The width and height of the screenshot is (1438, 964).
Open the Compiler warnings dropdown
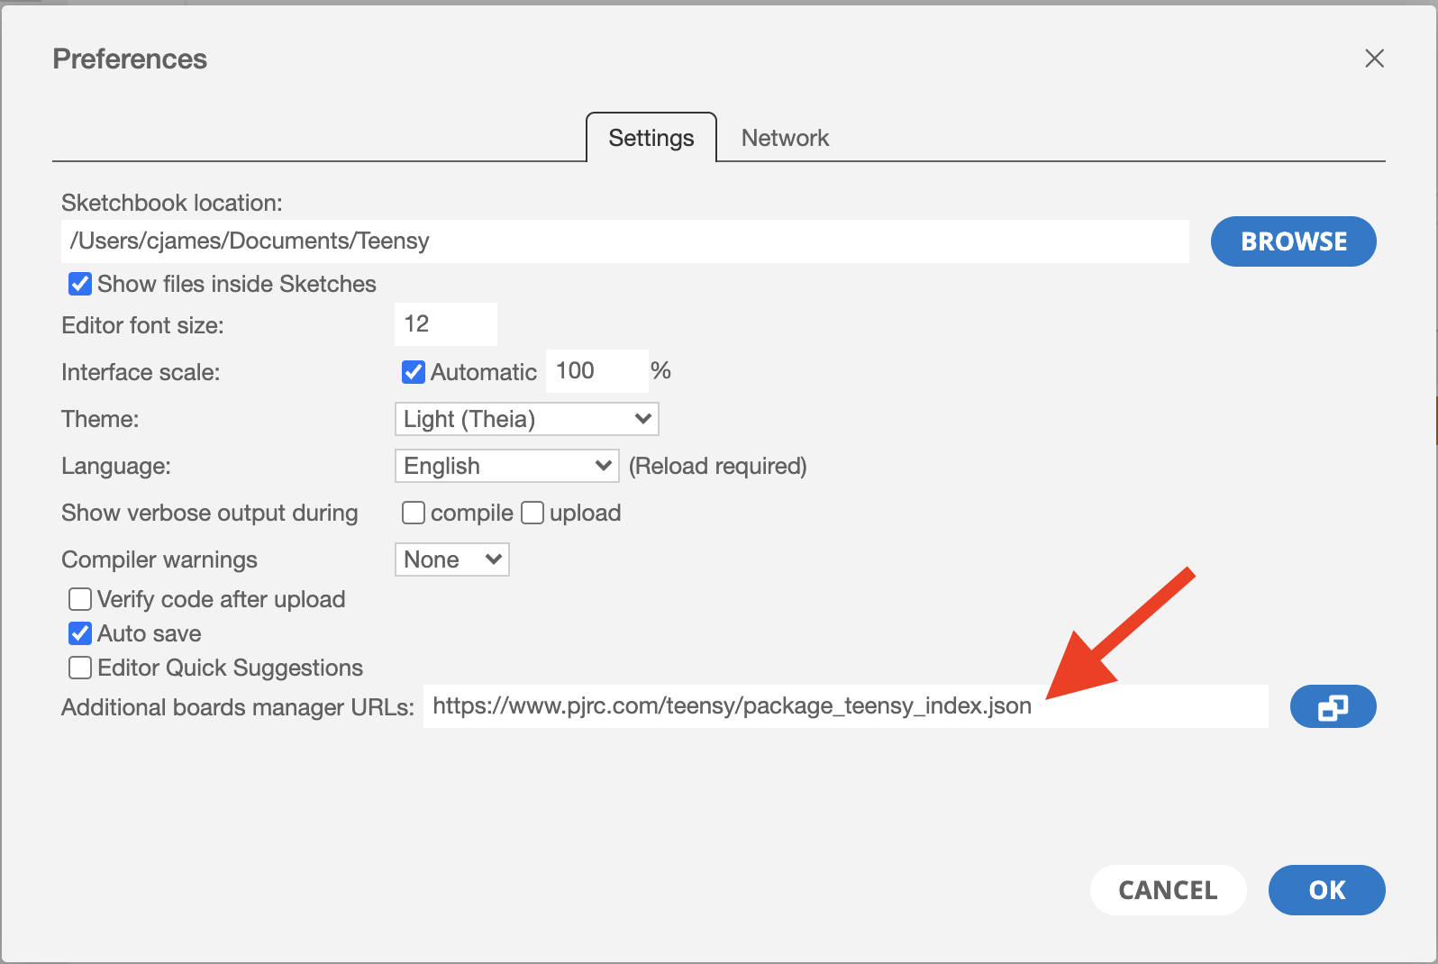pos(451,559)
